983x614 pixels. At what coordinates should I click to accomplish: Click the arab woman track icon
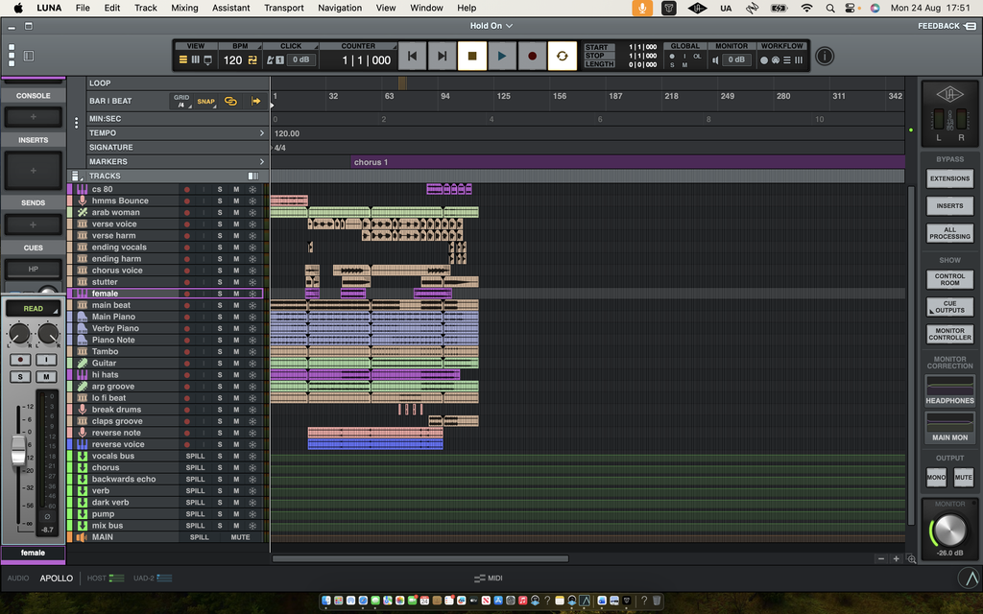83,212
